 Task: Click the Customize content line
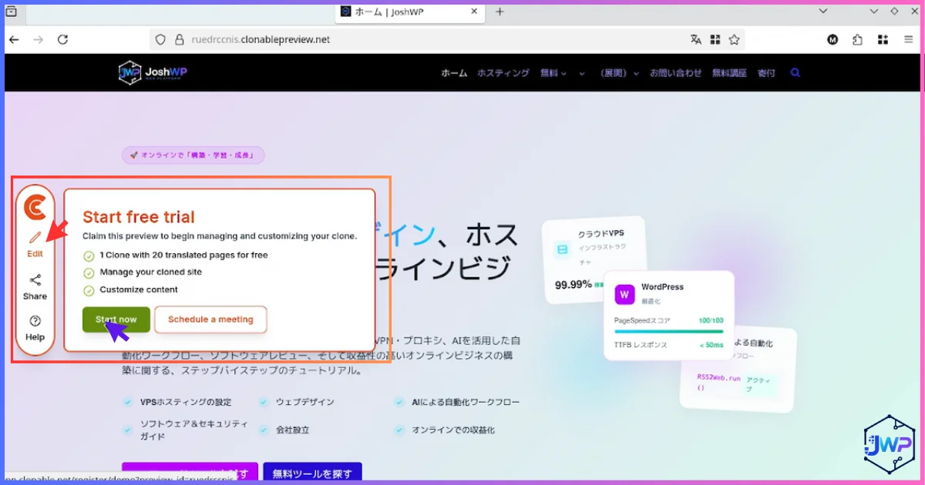click(x=130, y=289)
